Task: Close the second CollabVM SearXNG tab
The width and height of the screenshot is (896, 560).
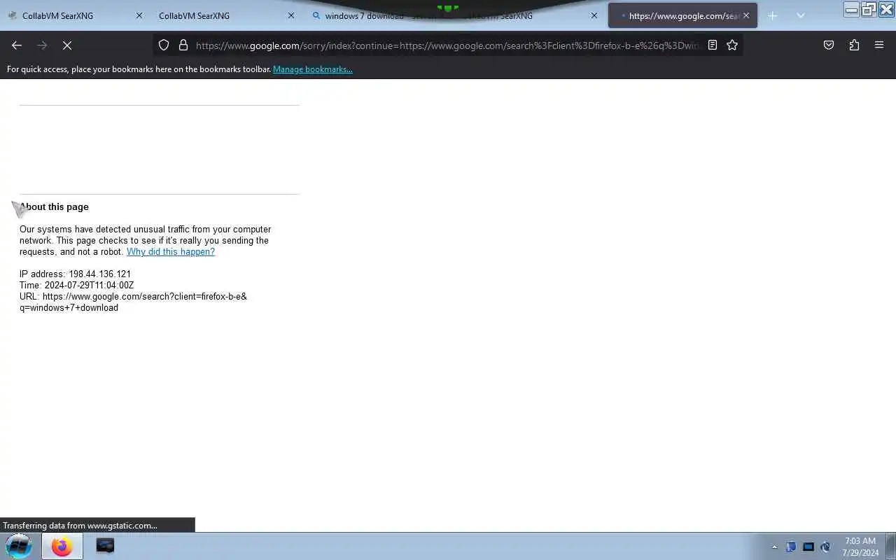Action: click(x=291, y=15)
